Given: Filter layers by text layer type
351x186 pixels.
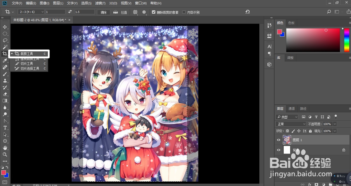Looking at the screenshot, I should click(x=316, y=117).
